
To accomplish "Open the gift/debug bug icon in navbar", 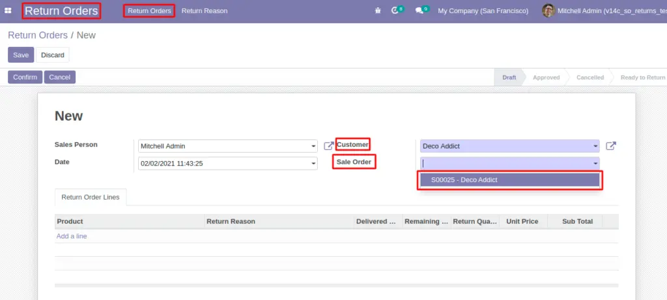I will 378,10.
